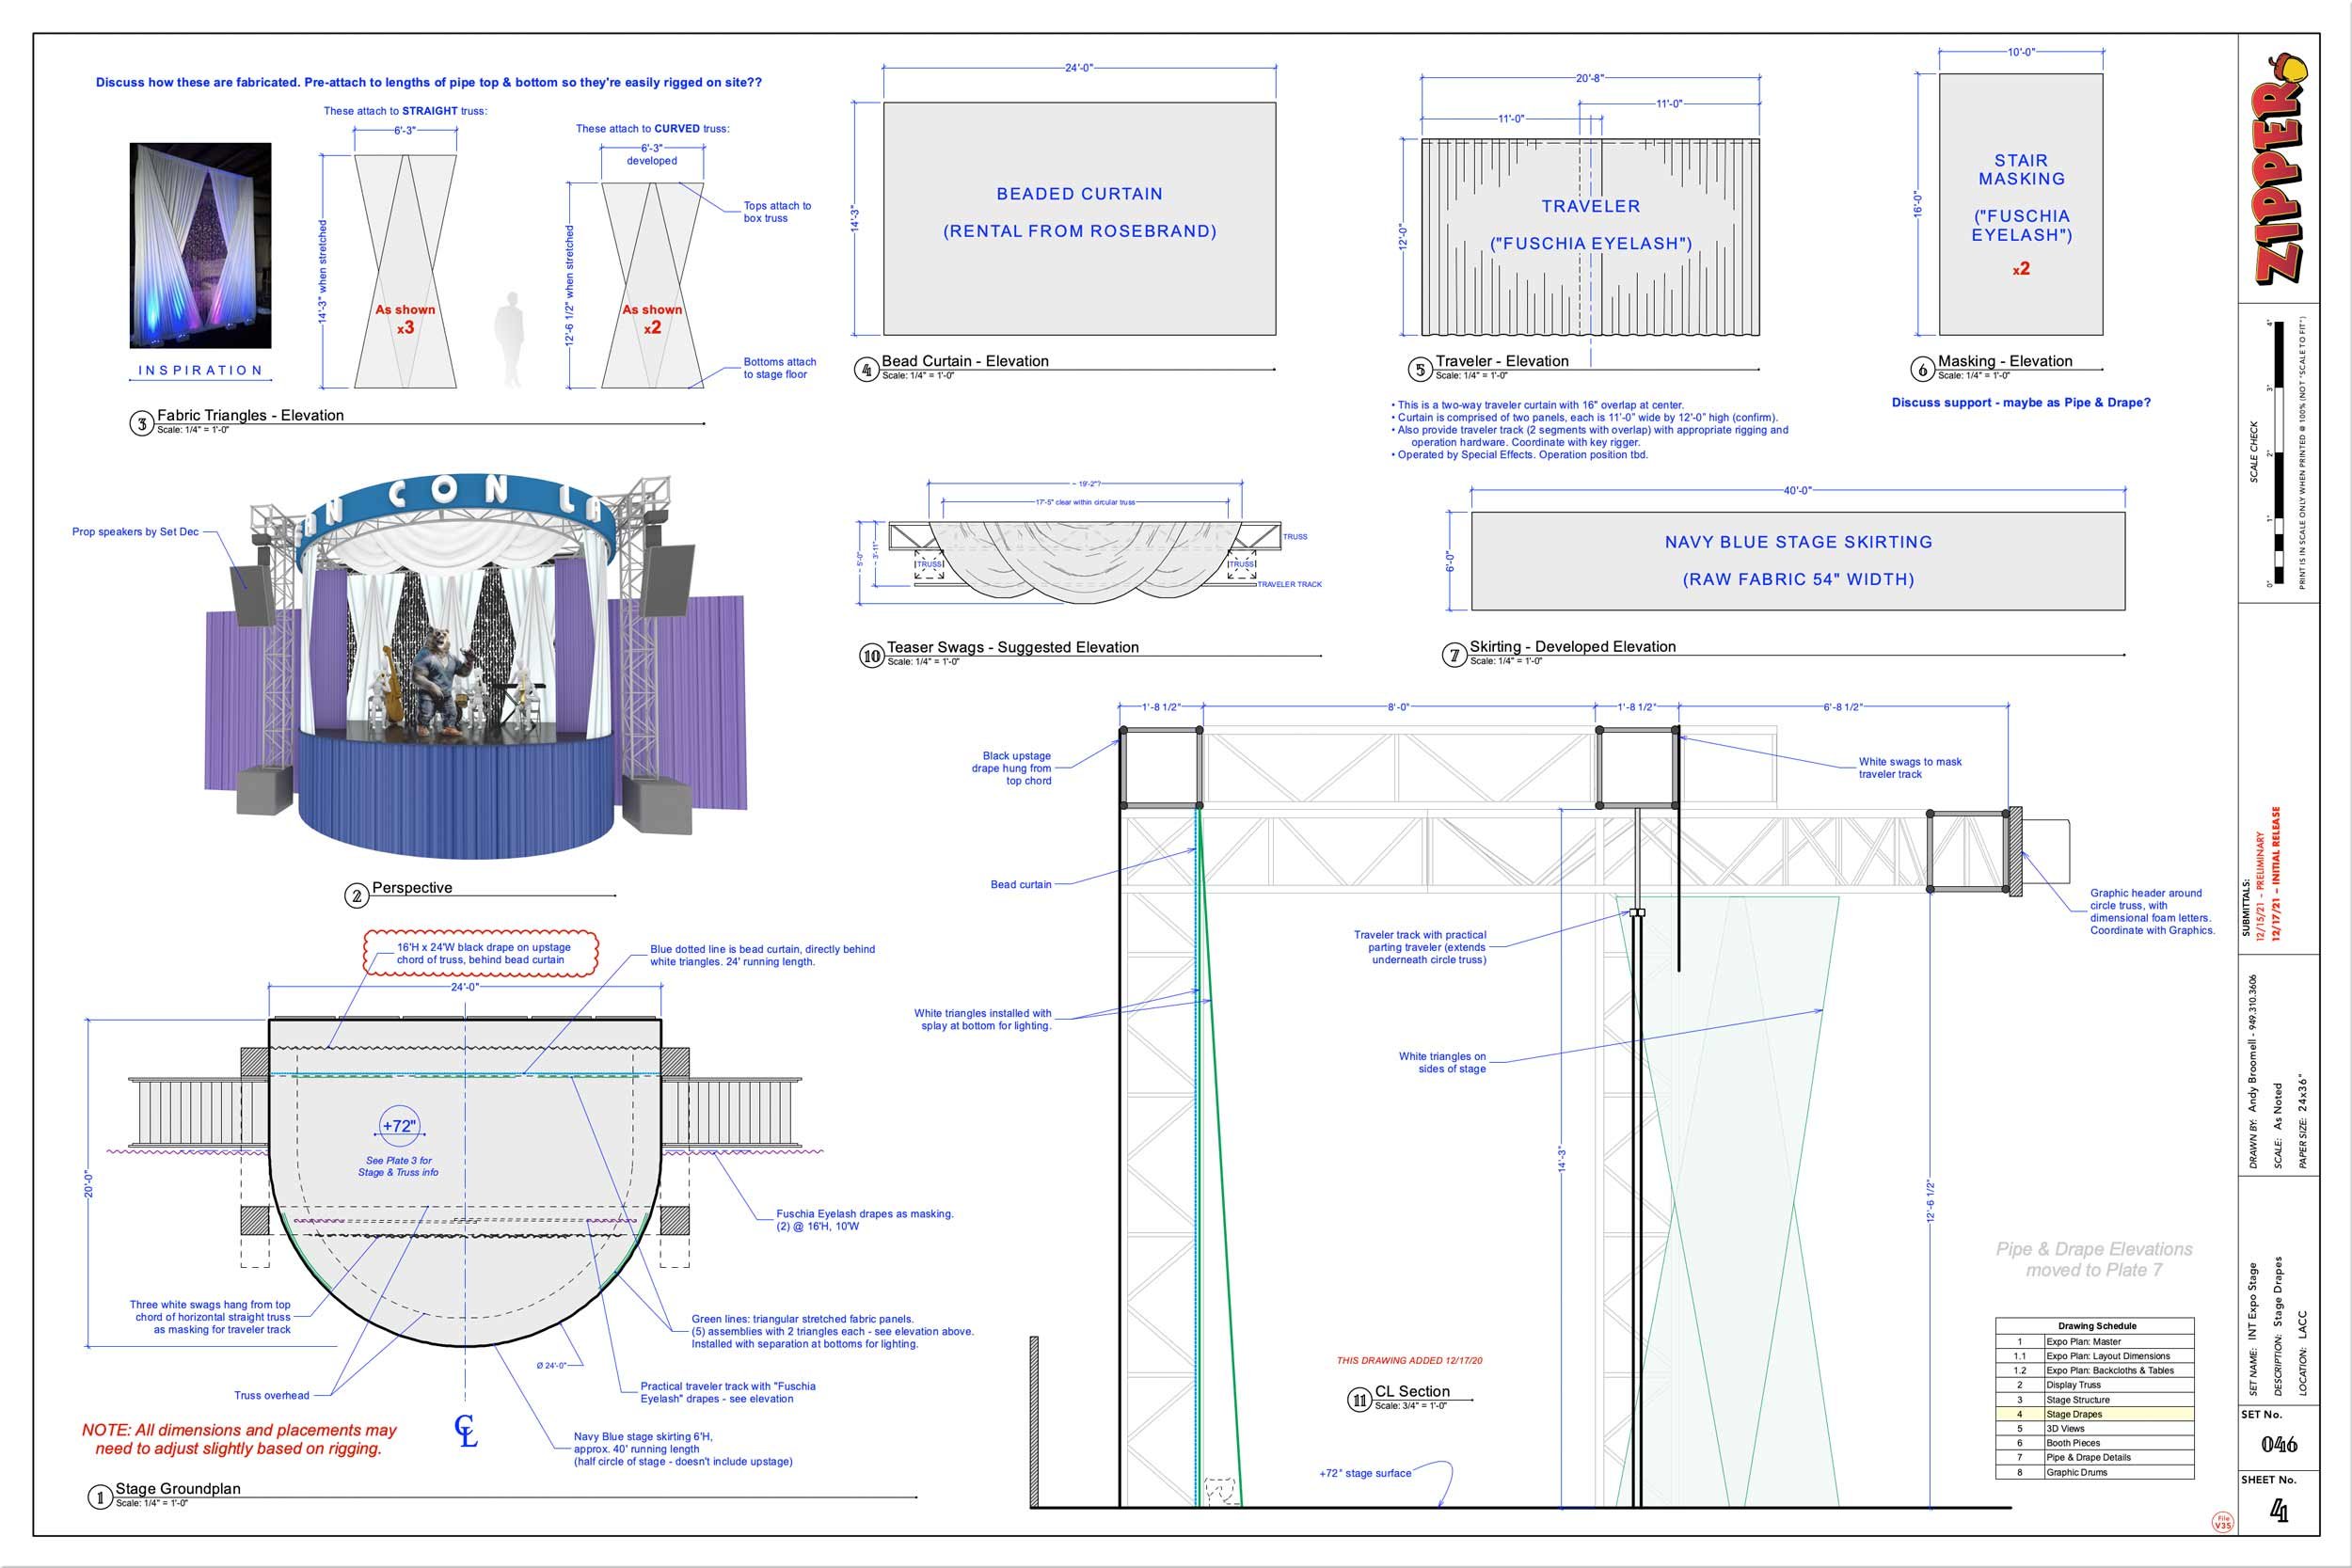2352x1568 pixels.
Task: Click the red revision-clouded black drape note
Action: pos(481,953)
